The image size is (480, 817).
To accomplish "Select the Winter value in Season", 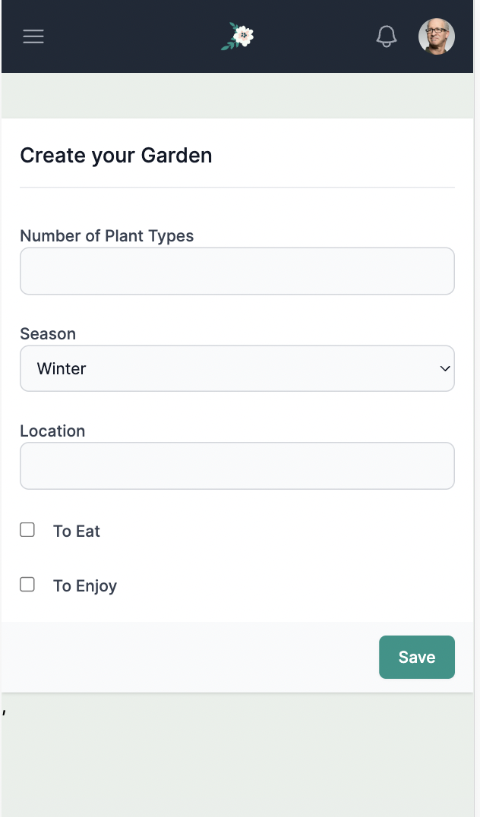I will point(62,369).
